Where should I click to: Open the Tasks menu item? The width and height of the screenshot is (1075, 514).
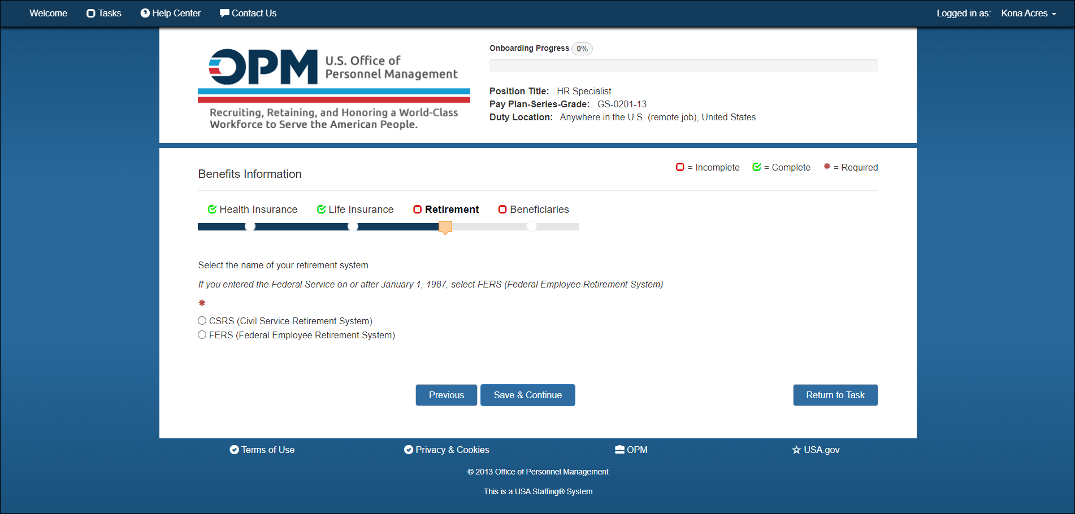coord(104,13)
